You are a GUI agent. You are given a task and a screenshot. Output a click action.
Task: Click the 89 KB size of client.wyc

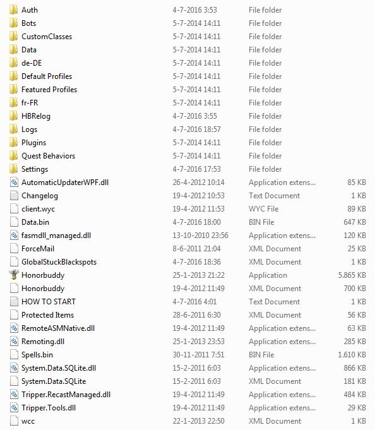pyautogui.click(x=357, y=209)
